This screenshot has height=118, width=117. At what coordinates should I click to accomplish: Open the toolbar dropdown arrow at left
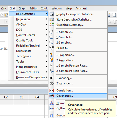click(x=6, y=22)
